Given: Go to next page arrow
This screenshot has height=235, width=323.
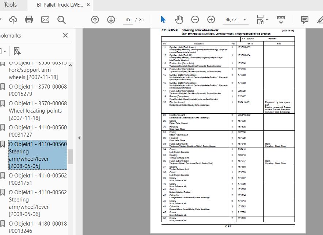Looking at the screenshot, I should click(x=111, y=20).
